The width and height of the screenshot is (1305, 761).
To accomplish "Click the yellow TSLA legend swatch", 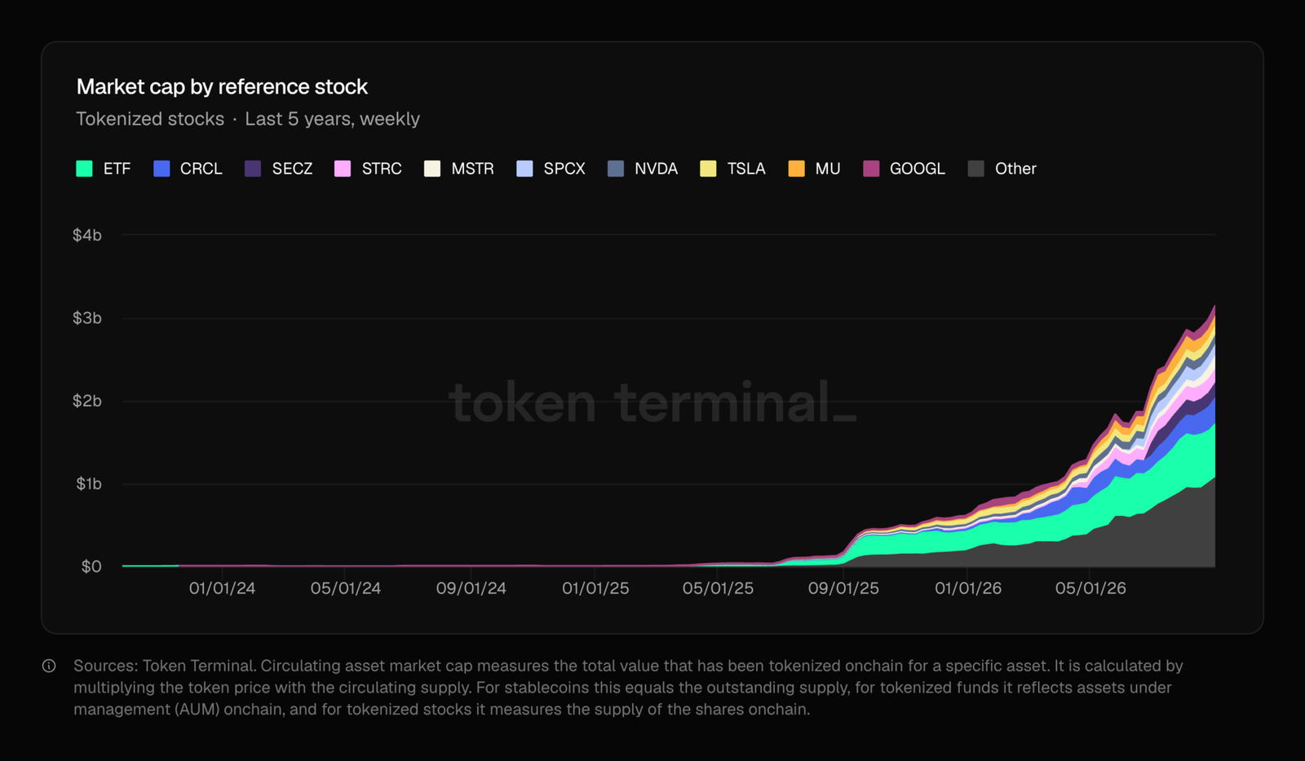I will pyautogui.click(x=708, y=169).
